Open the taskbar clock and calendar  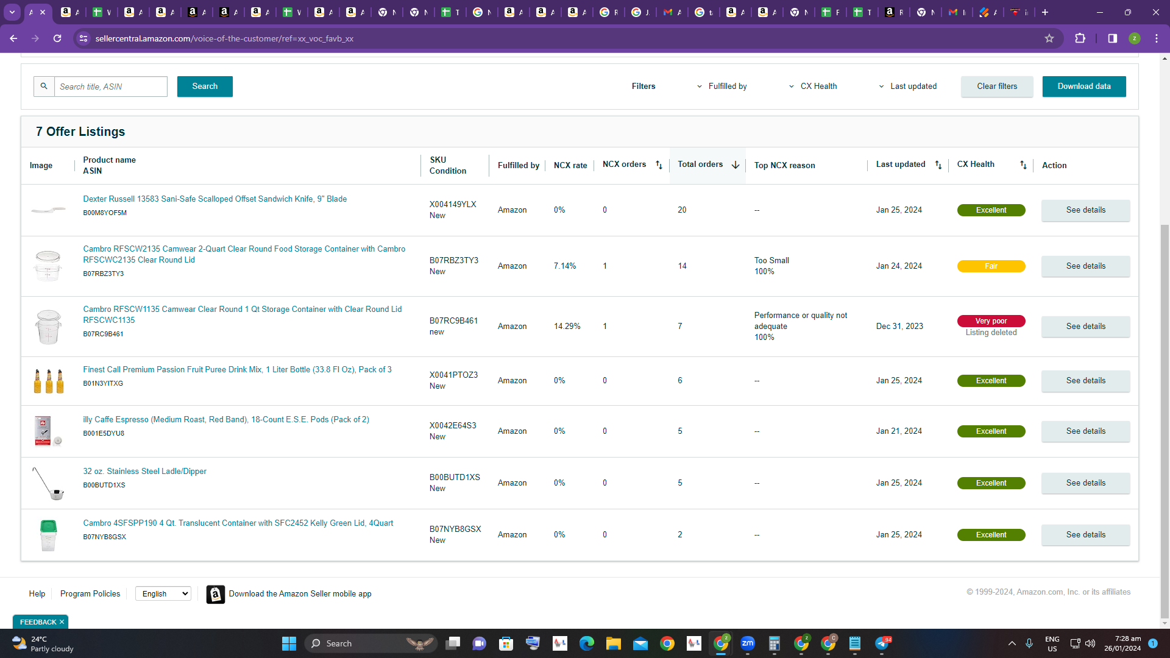(1122, 643)
